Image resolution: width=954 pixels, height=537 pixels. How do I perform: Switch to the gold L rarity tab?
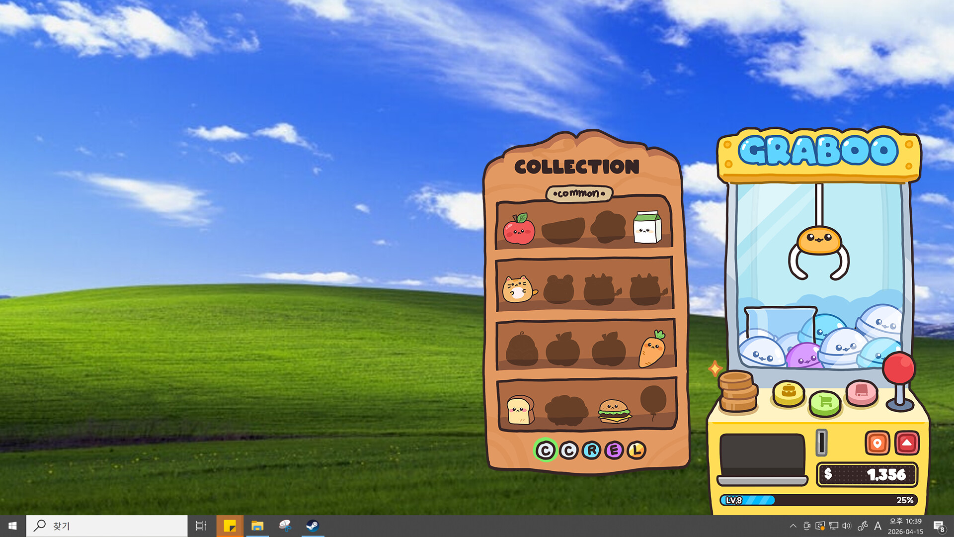(x=636, y=450)
